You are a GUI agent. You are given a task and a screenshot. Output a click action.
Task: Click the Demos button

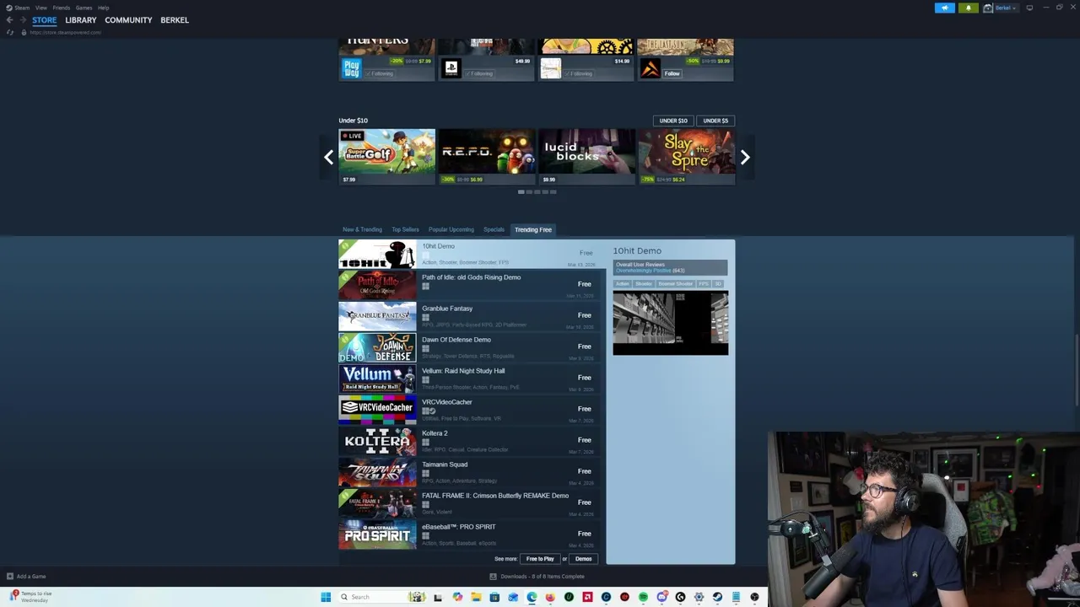click(x=584, y=559)
